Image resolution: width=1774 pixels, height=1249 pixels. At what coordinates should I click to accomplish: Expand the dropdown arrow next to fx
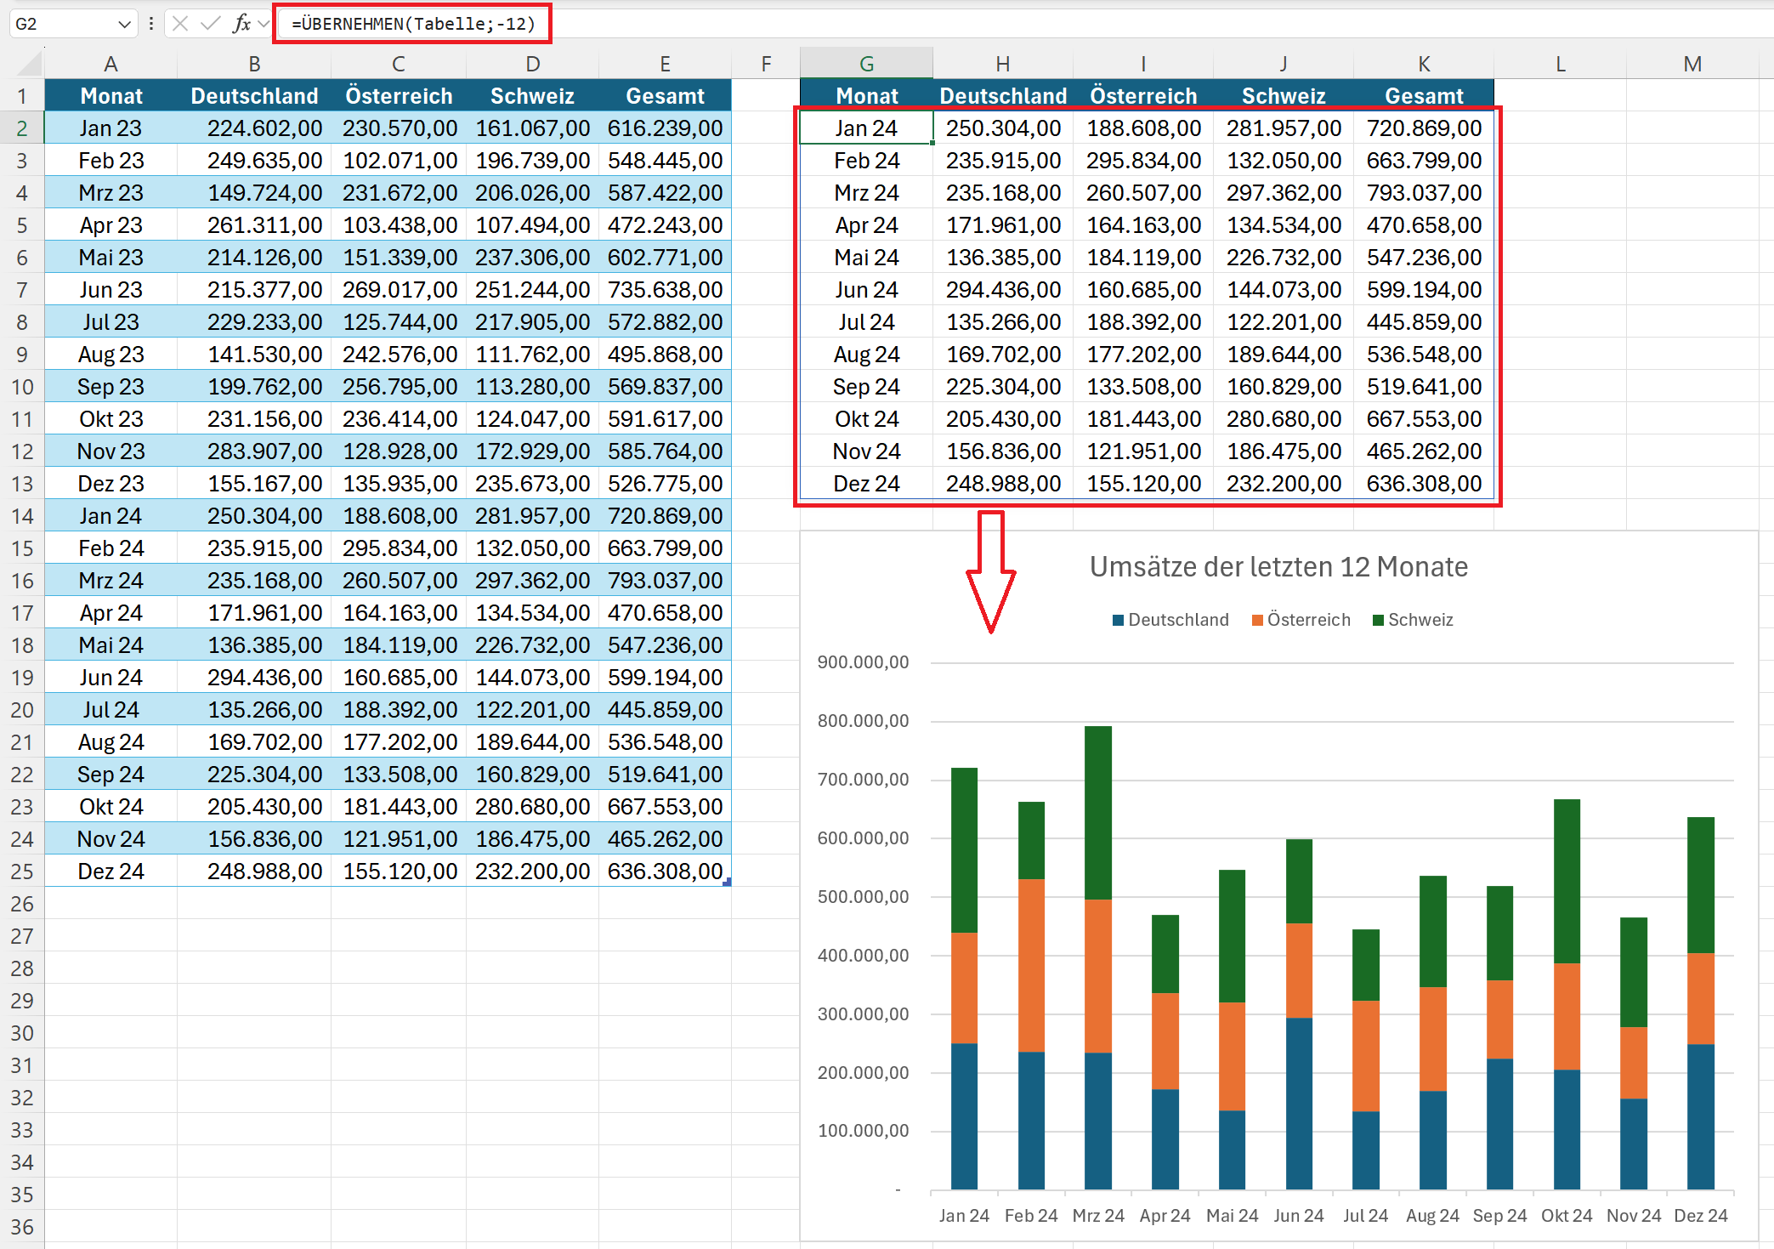click(x=264, y=24)
